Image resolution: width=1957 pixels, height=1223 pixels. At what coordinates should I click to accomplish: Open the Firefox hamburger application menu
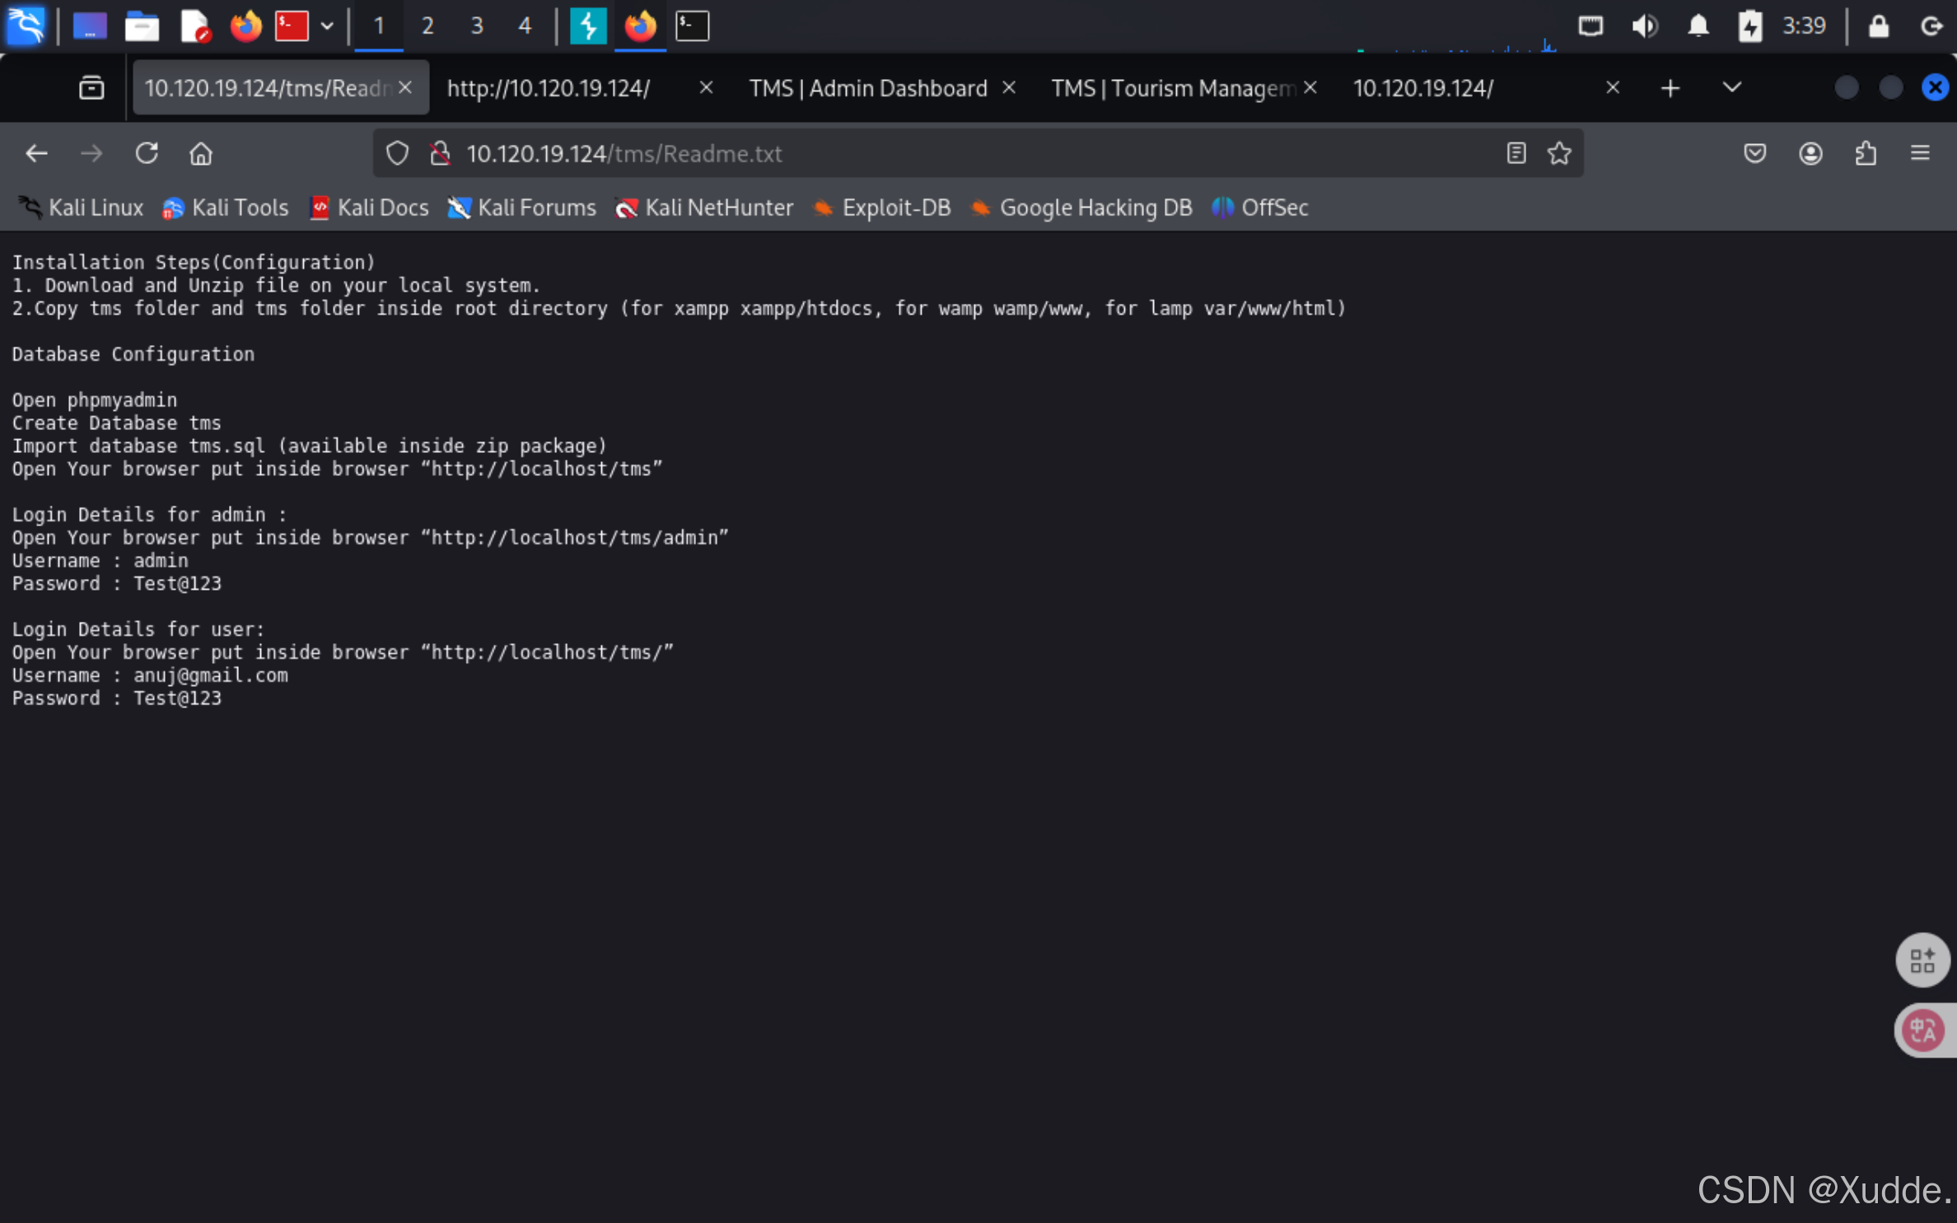click(1920, 153)
